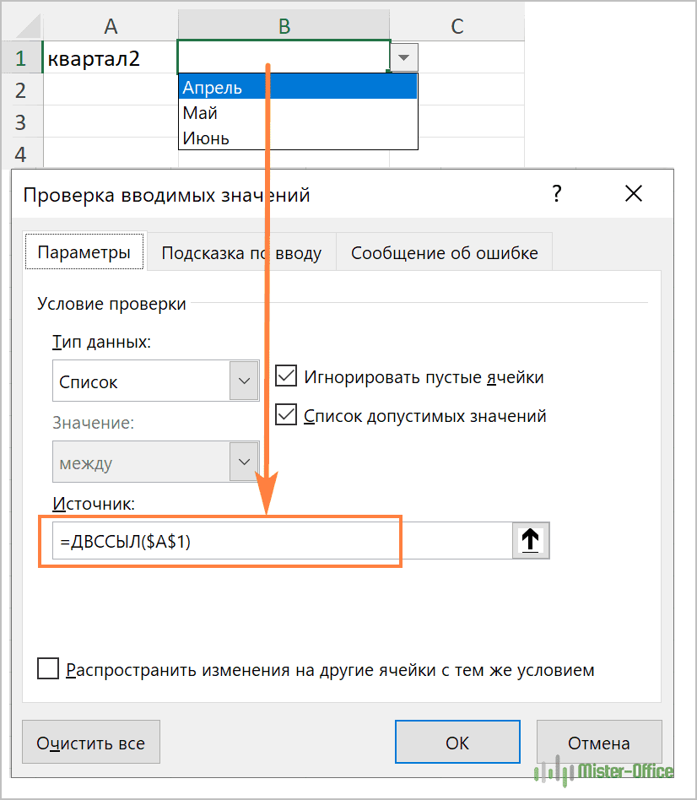This screenshot has width=697, height=800.
Task: Select column C header
Action: (457, 26)
